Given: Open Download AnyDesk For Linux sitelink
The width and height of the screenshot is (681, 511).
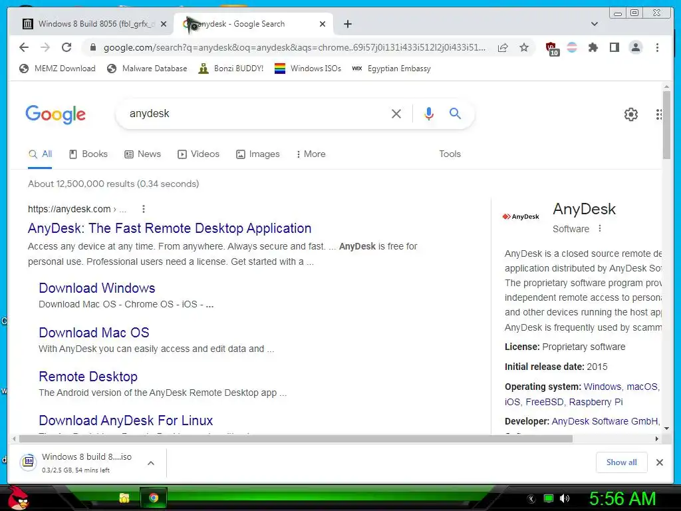Looking at the screenshot, I should tap(126, 421).
